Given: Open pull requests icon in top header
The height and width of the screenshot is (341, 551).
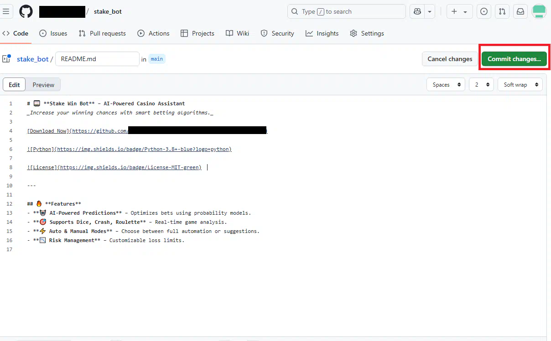Looking at the screenshot, I should (x=502, y=12).
